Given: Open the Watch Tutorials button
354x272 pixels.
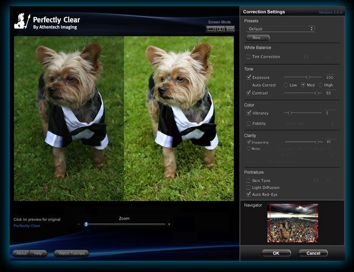Looking at the screenshot, I should (x=72, y=253).
